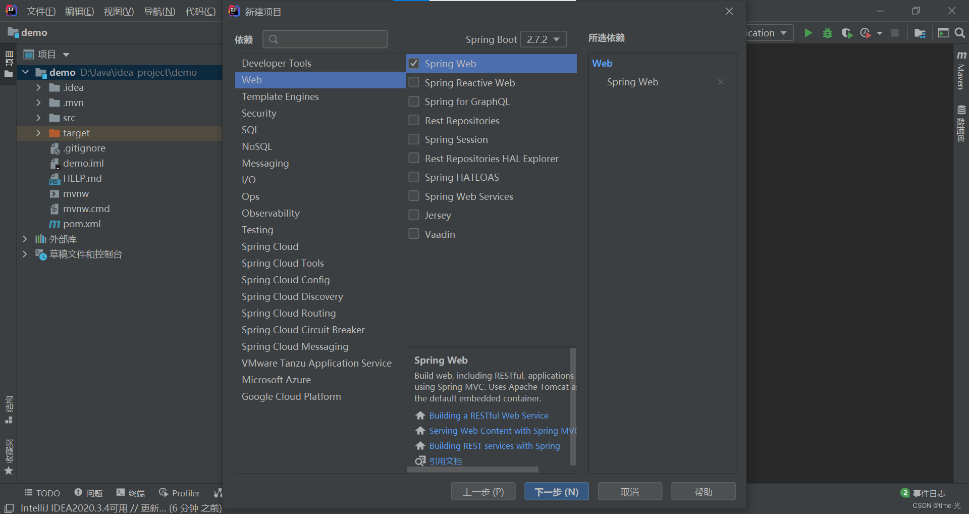Expand the .idea folder

[38, 87]
